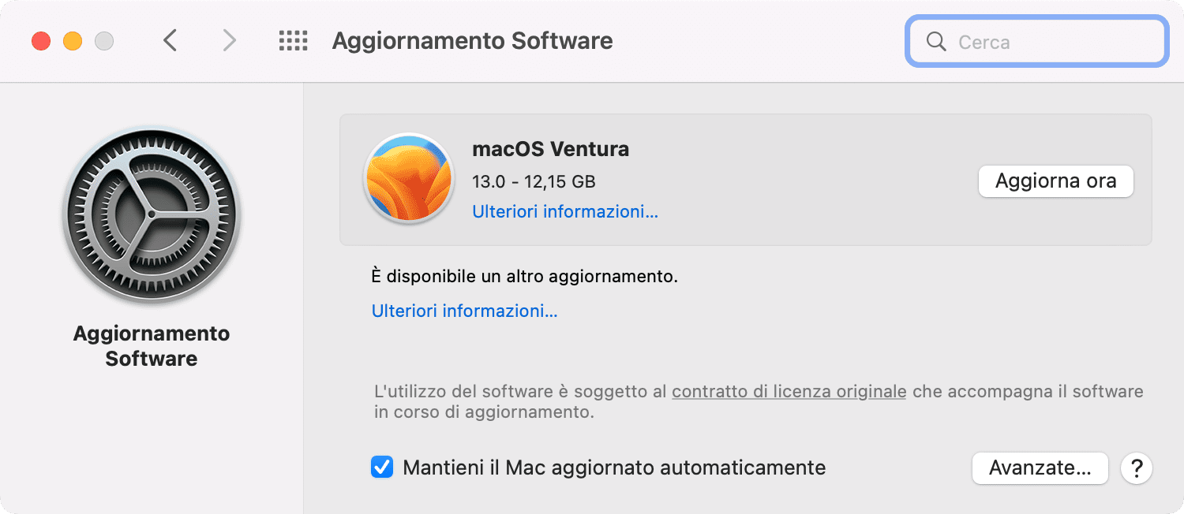Image resolution: width=1184 pixels, height=514 pixels.
Task: Open Ulteriori informazioni link under macOS Ventura
Action: point(565,212)
